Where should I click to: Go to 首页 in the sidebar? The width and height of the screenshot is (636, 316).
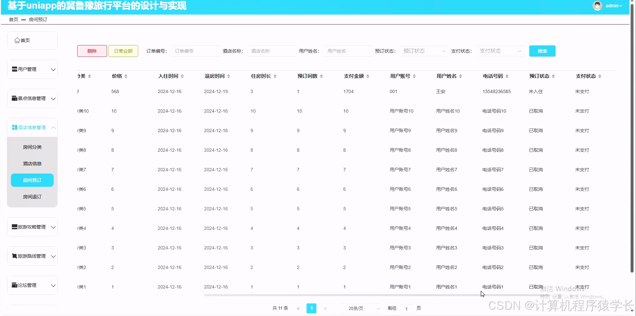click(32, 40)
